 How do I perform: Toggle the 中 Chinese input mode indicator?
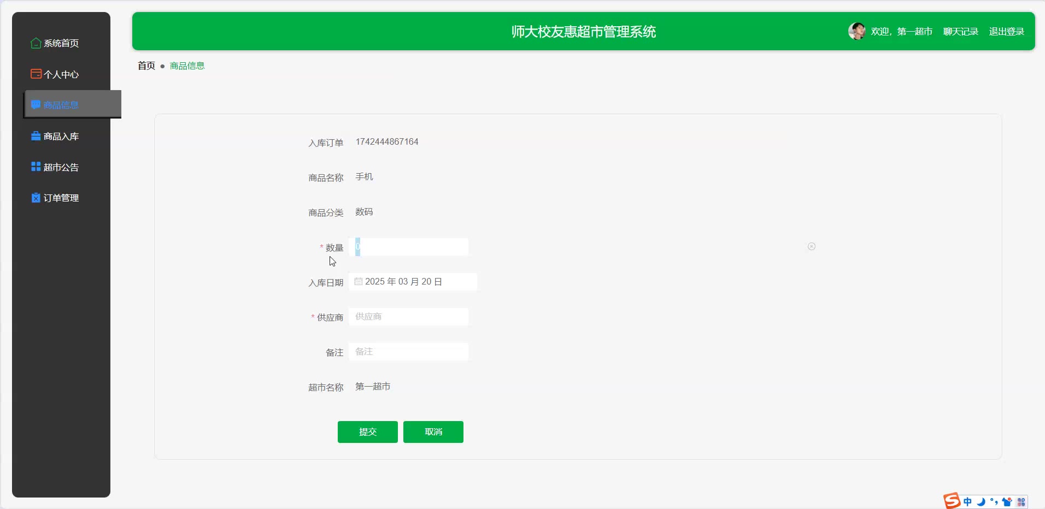point(967,501)
